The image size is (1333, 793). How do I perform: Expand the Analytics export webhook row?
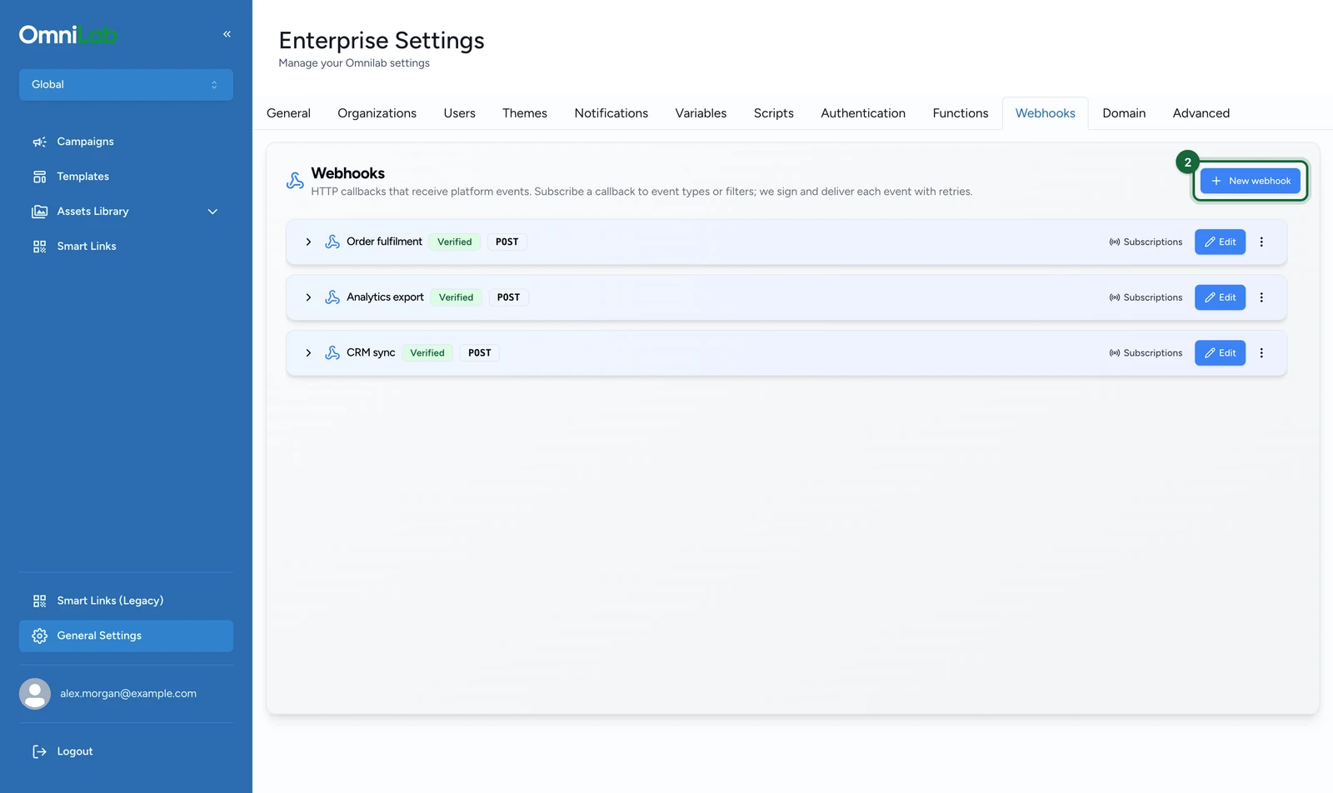(308, 297)
